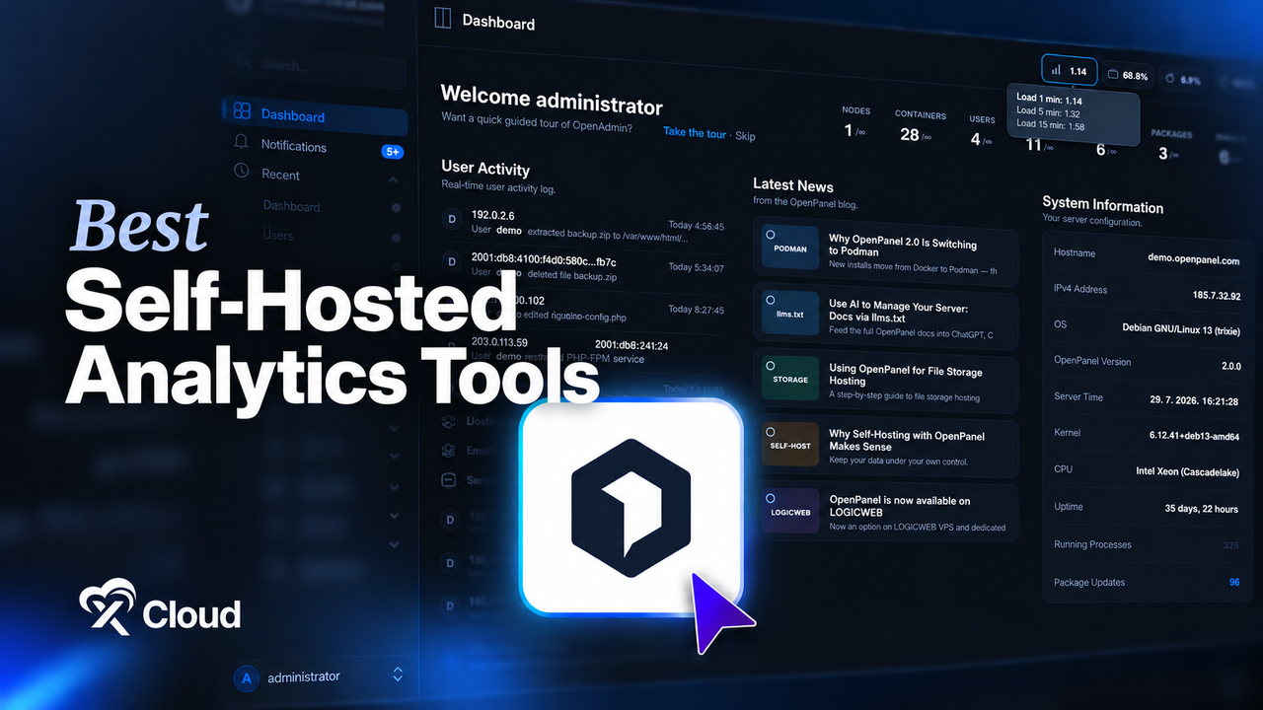Collapse the Recent section chevron
The image size is (1263, 710).
coord(393,179)
